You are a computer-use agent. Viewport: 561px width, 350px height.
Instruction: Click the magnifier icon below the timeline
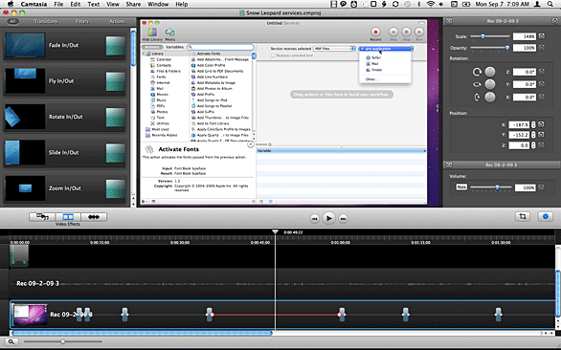pos(11,341)
